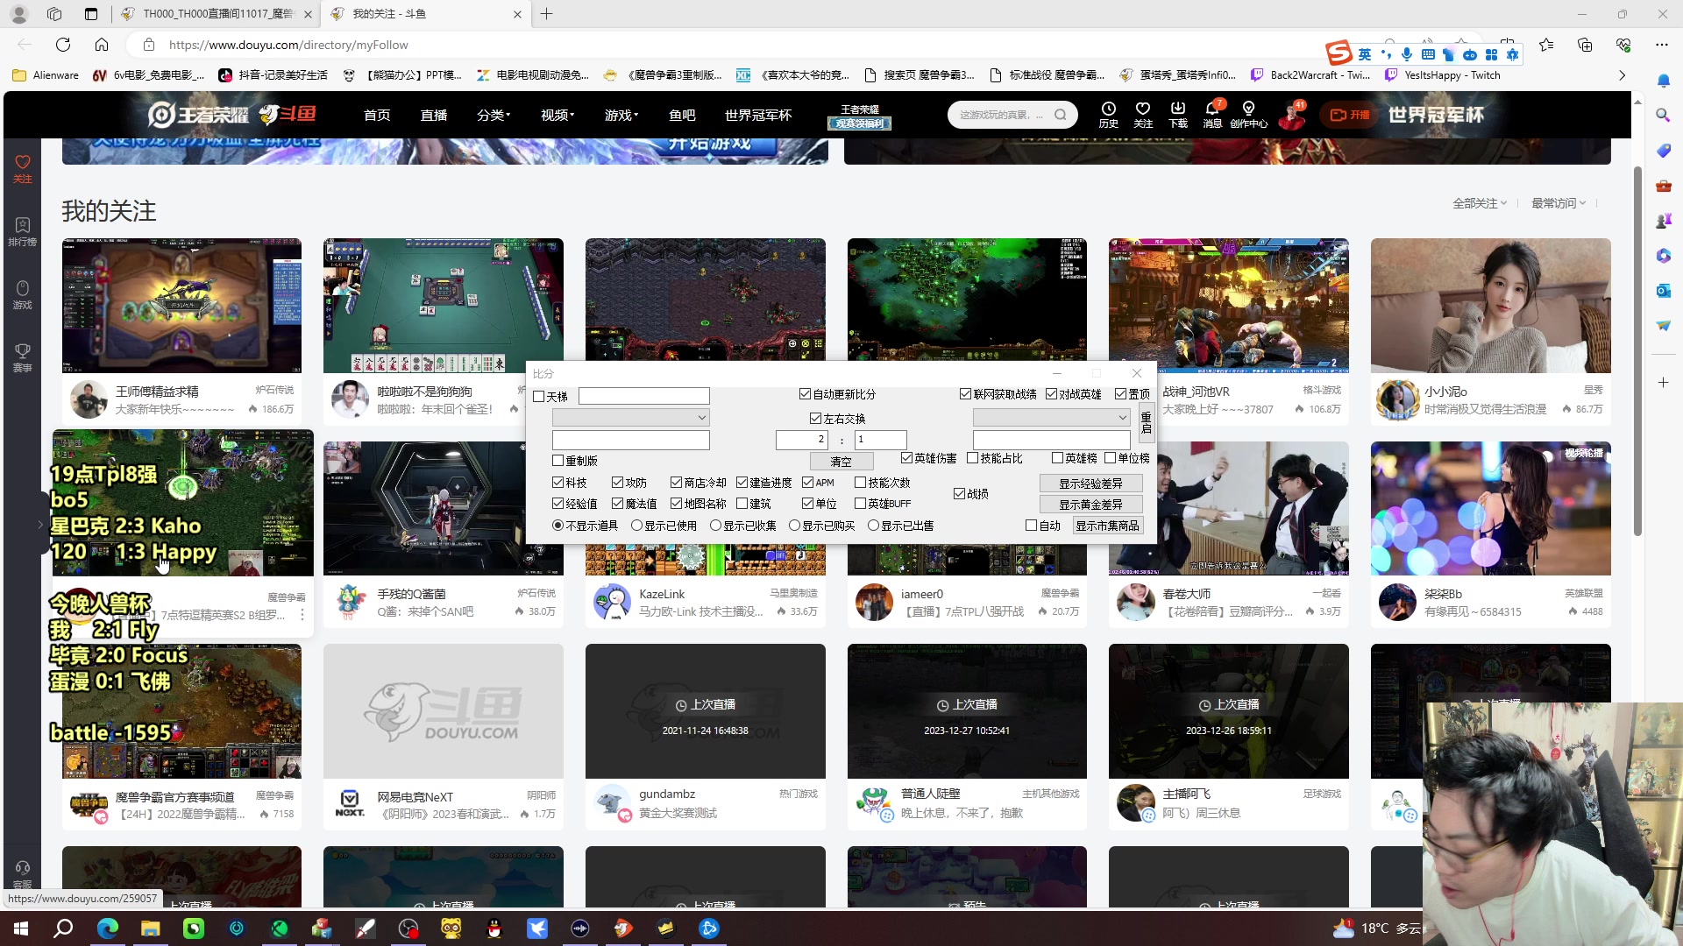1683x946 pixels.
Task: Open 世界冠军杯 navigation item
Action: click(758, 115)
